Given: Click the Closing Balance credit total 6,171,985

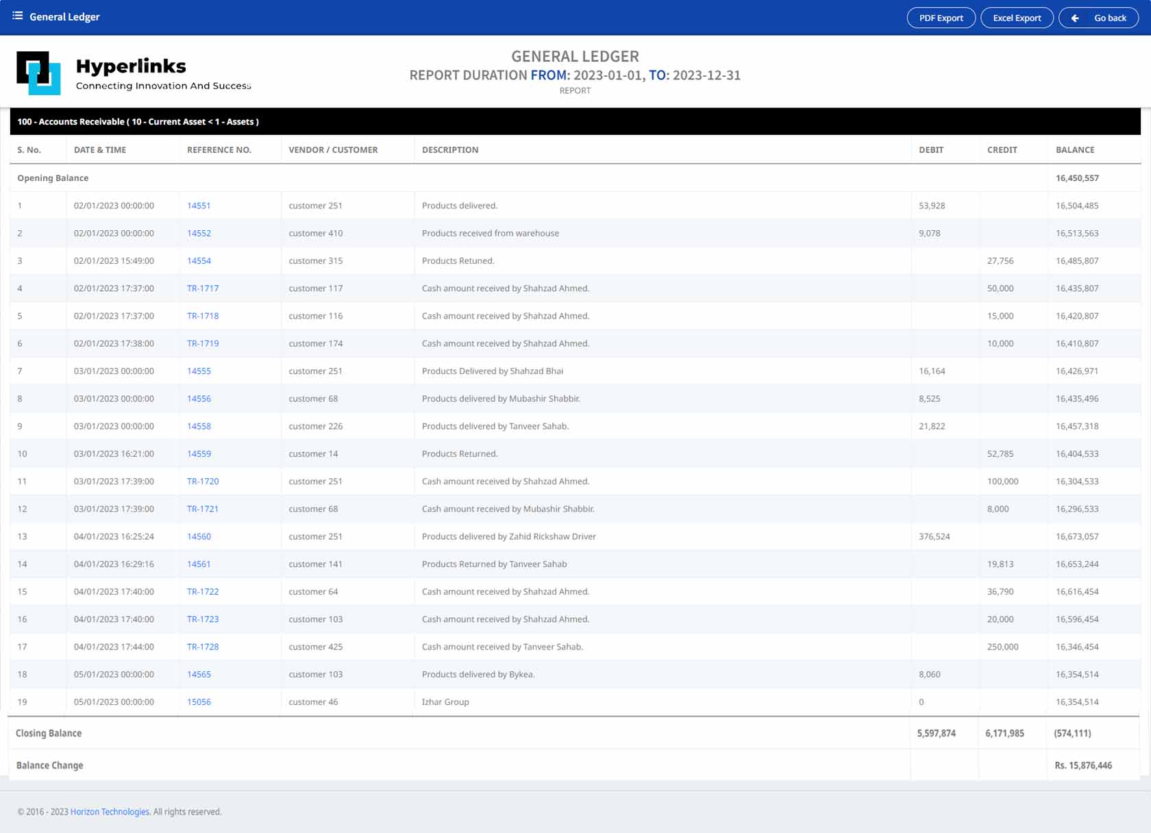Looking at the screenshot, I should (x=1005, y=733).
